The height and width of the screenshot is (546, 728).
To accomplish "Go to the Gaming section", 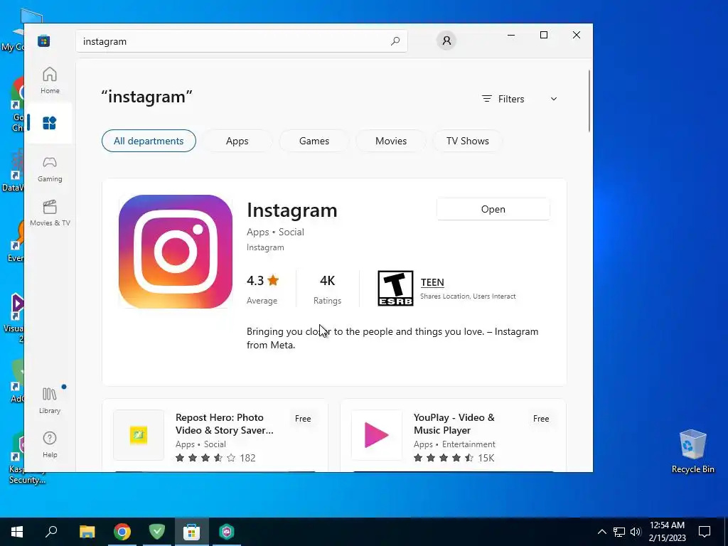I will (50, 168).
